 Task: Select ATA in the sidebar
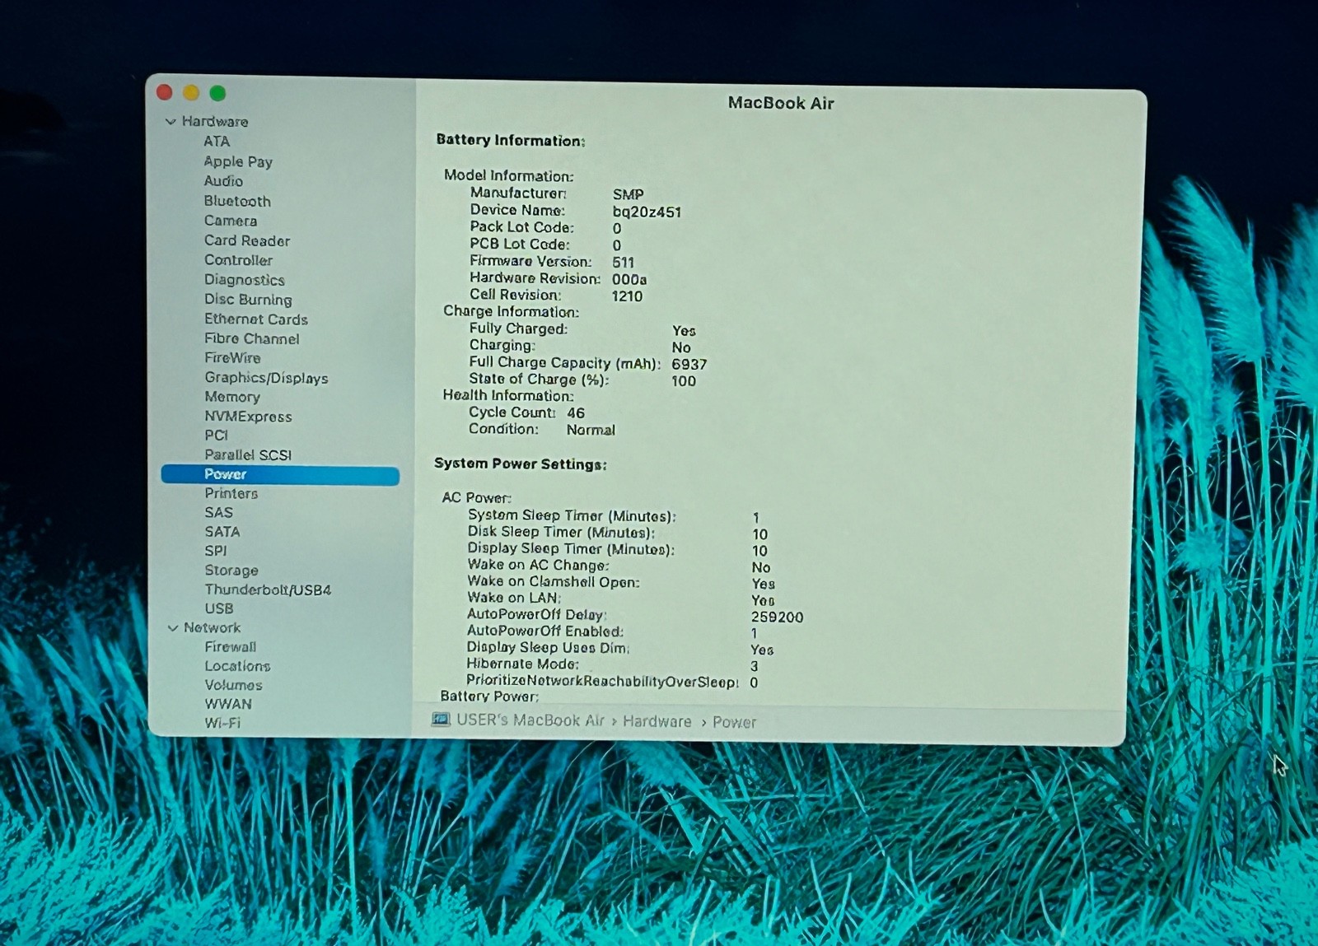[217, 142]
